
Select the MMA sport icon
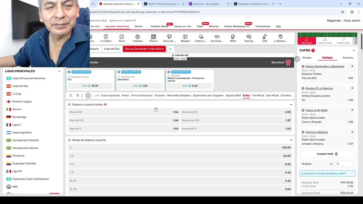point(233,38)
